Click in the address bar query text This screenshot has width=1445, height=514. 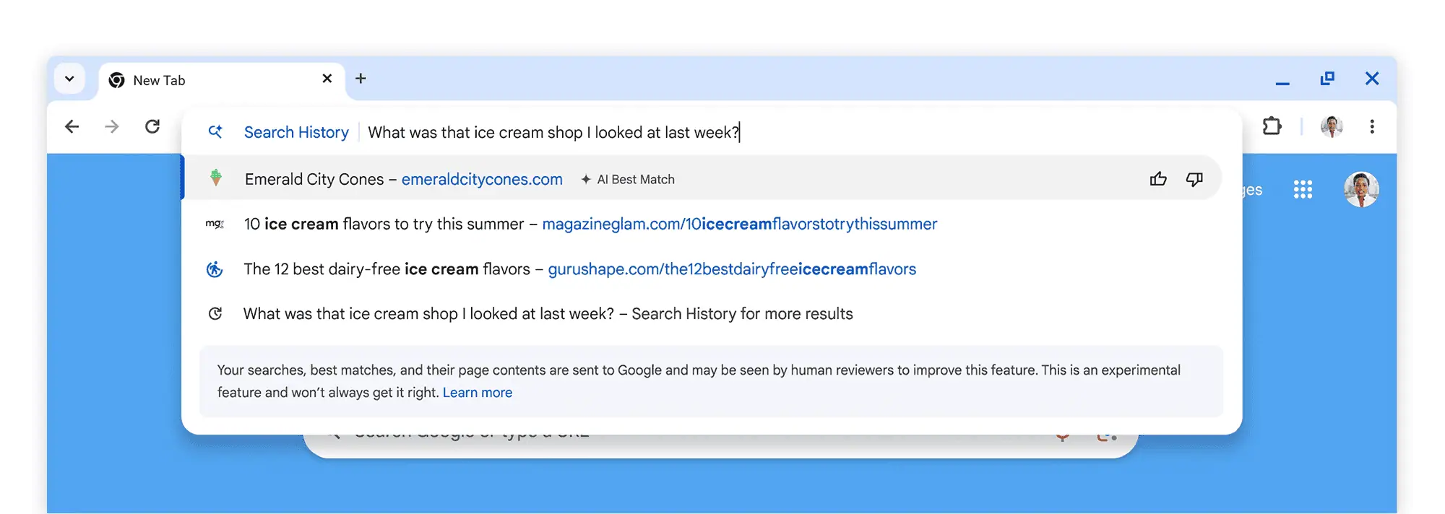coord(553,133)
